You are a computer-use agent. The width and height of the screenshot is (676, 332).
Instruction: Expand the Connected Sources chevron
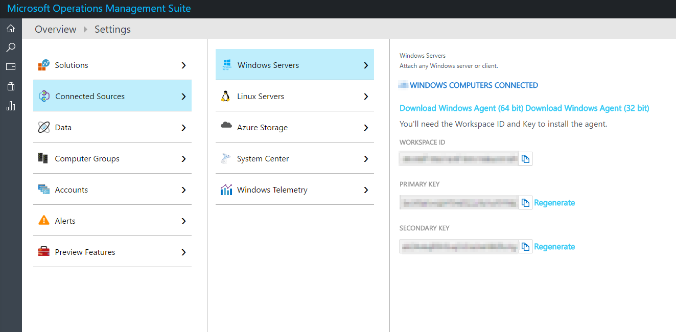coord(183,96)
